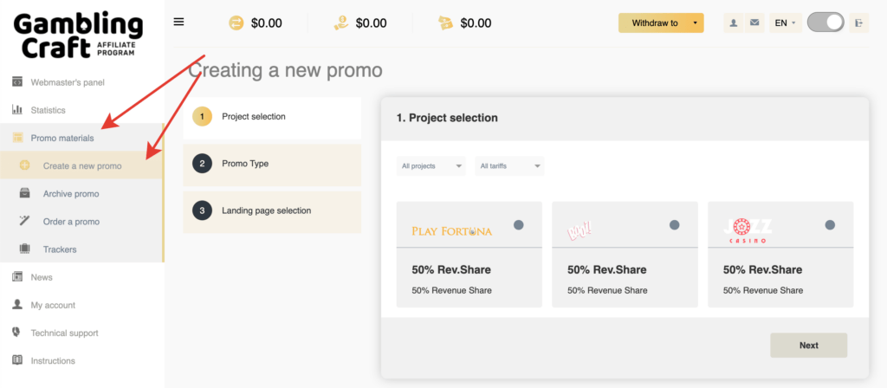Select the Jozz casino project radio button

830,225
